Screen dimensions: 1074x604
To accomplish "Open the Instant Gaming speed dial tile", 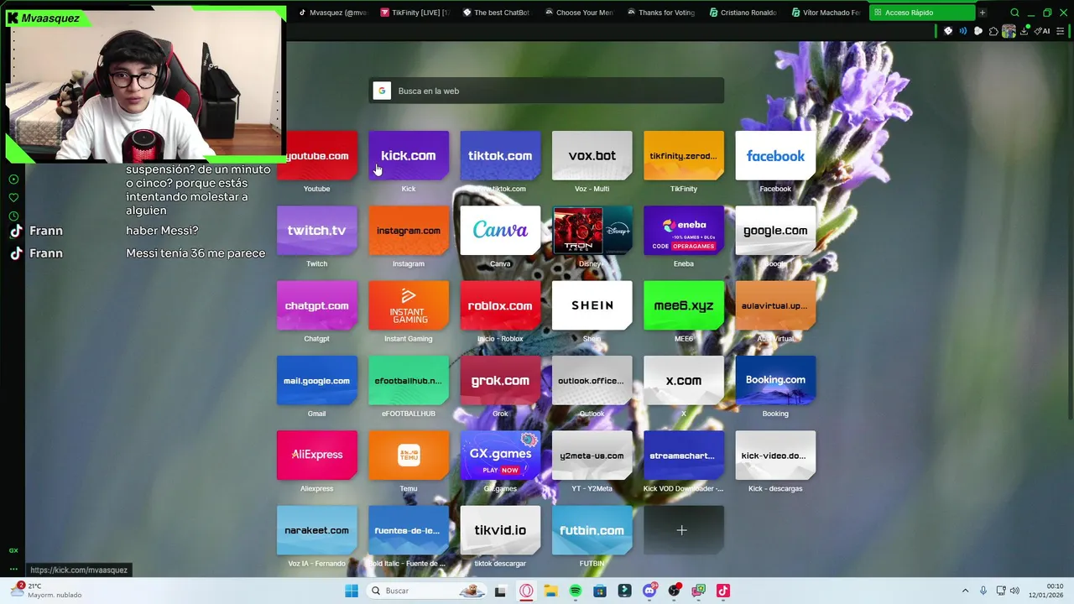I will coord(409,305).
